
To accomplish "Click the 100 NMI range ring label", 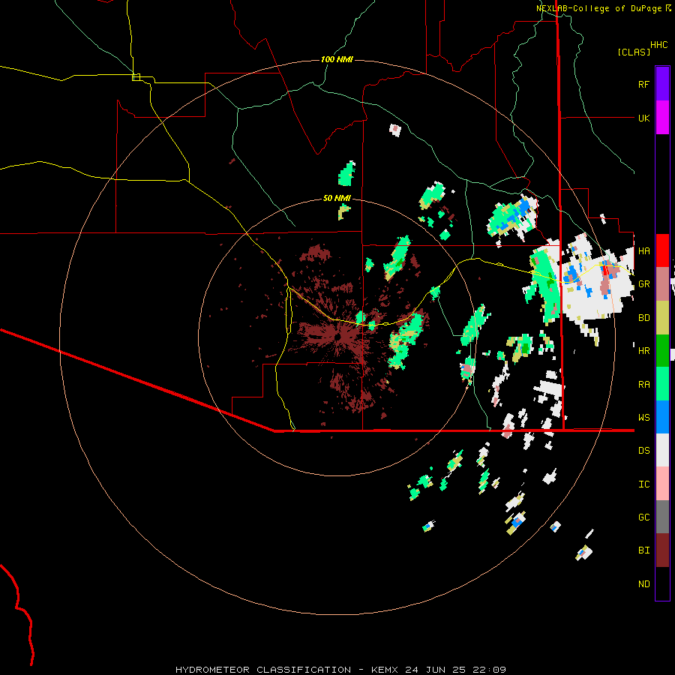I will pyautogui.click(x=337, y=59).
